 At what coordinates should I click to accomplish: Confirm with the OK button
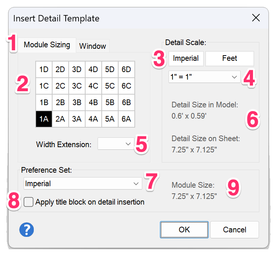click(184, 230)
